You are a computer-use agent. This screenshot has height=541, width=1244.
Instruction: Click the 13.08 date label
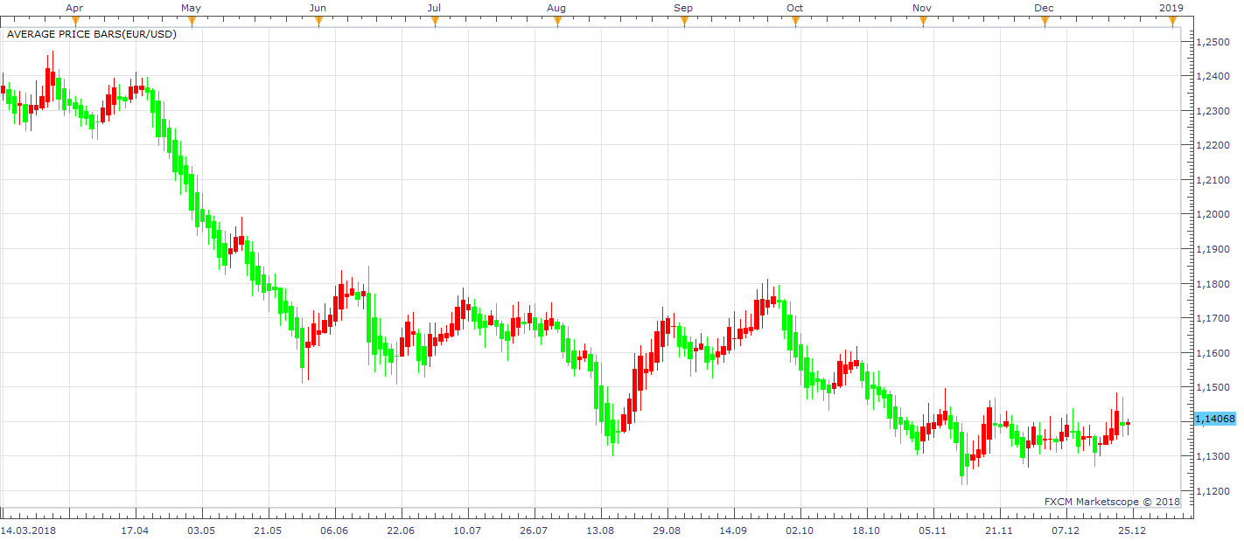600,531
